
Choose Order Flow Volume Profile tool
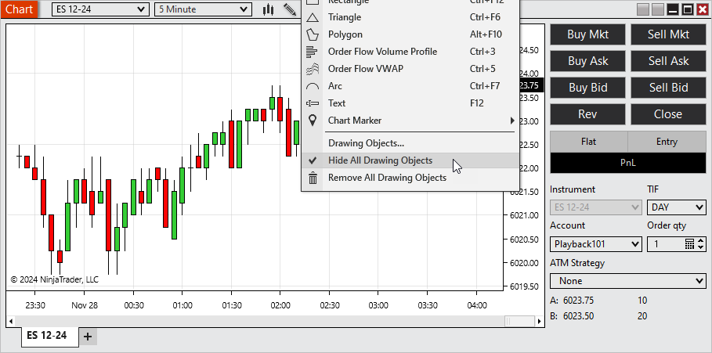[382, 52]
